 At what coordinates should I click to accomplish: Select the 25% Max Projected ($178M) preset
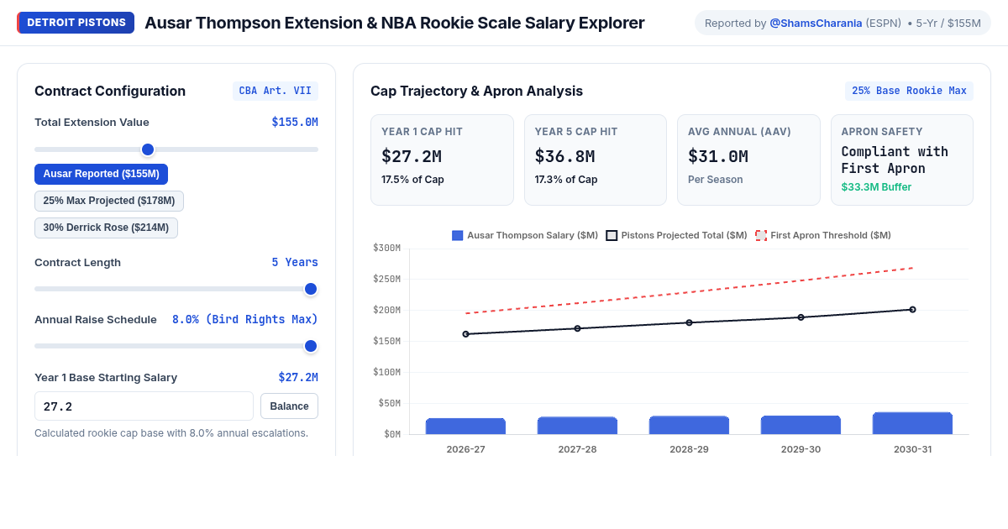[109, 201]
